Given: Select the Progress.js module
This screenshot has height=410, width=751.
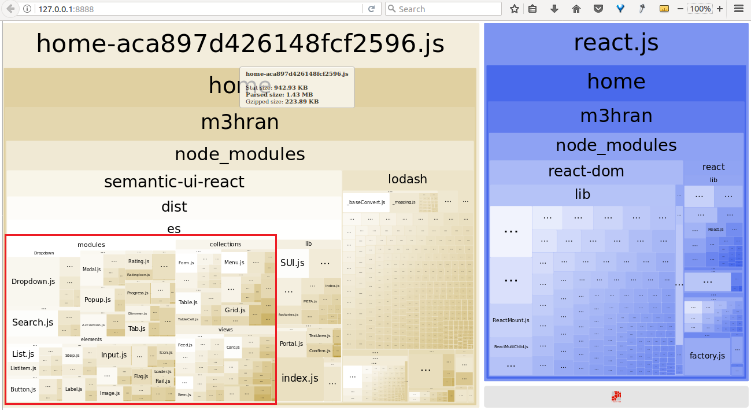Looking at the screenshot, I should (x=138, y=293).
